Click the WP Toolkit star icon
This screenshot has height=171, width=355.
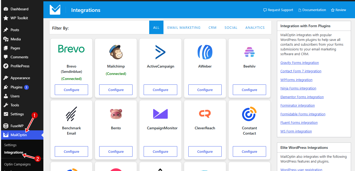point(6,18)
